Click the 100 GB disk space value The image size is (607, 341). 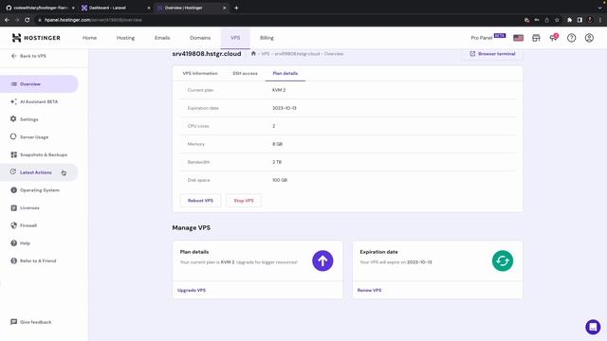[x=280, y=180]
